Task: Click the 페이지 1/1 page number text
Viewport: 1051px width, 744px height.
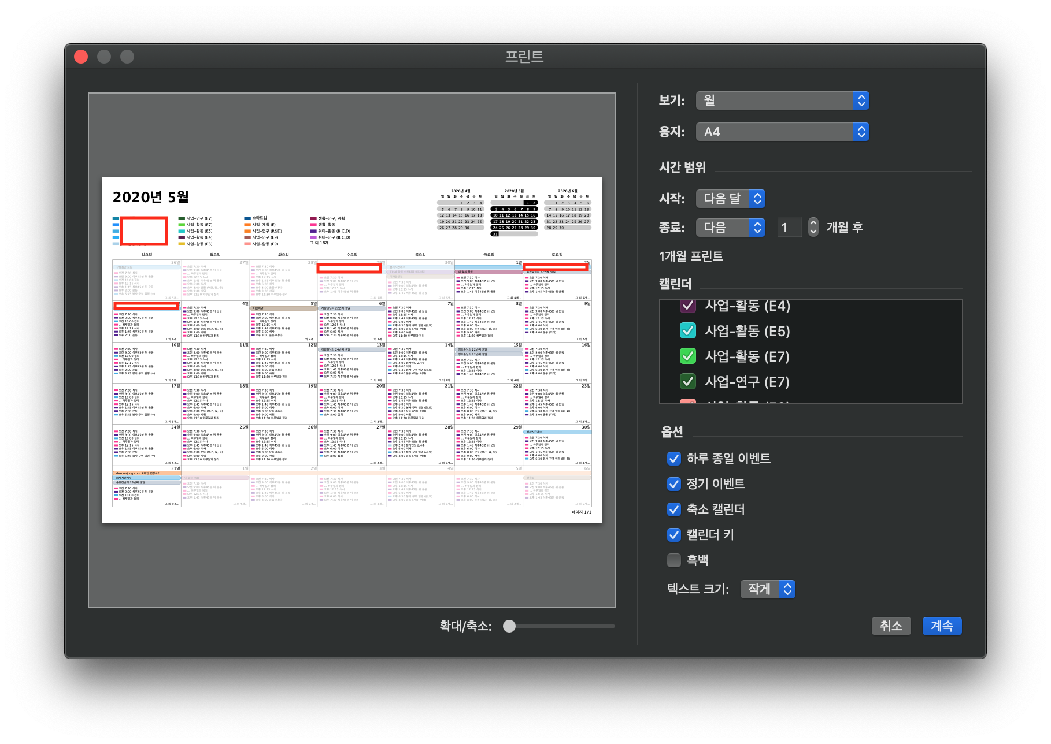Action: pos(582,512)
